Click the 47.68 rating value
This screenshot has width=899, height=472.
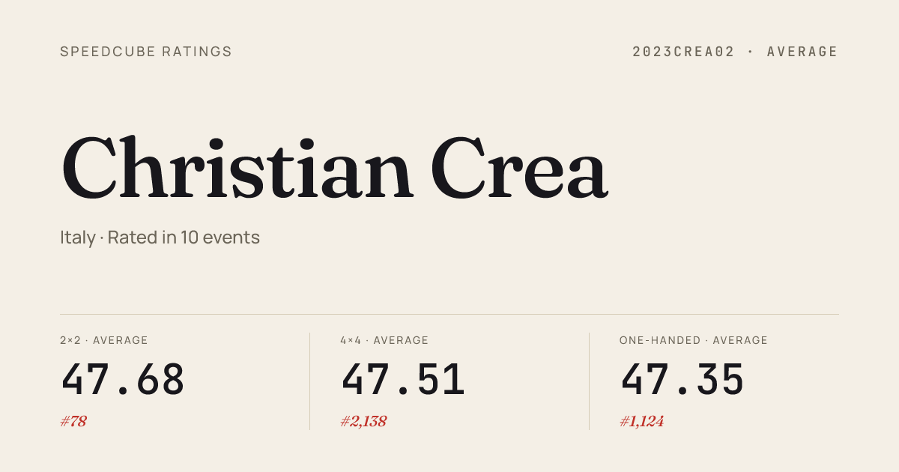pyautogui.click(x=123, y=380)
